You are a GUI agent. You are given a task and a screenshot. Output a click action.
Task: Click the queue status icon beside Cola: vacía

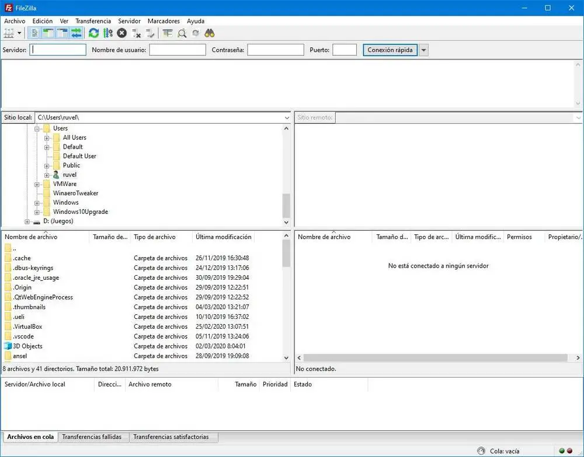point(481,451)
